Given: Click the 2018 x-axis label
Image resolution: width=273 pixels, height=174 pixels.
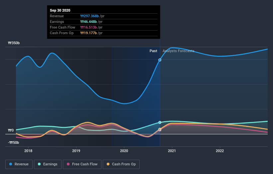Looking at the screenshot, I should (28, 151).
